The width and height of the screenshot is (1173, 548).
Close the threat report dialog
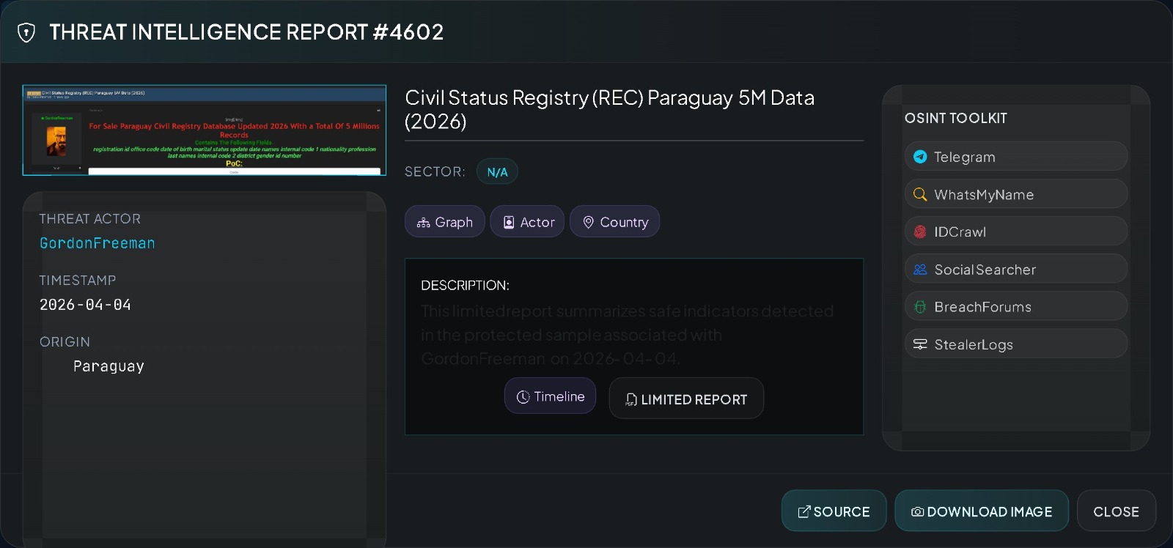tap(1116, 511)
